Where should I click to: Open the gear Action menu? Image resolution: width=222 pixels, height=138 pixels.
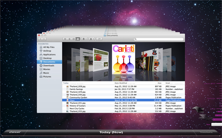tap(84, 39)
